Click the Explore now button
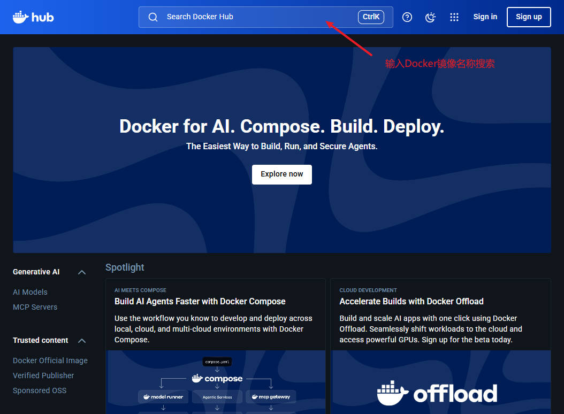564x414 pixels. coord(281,174)
